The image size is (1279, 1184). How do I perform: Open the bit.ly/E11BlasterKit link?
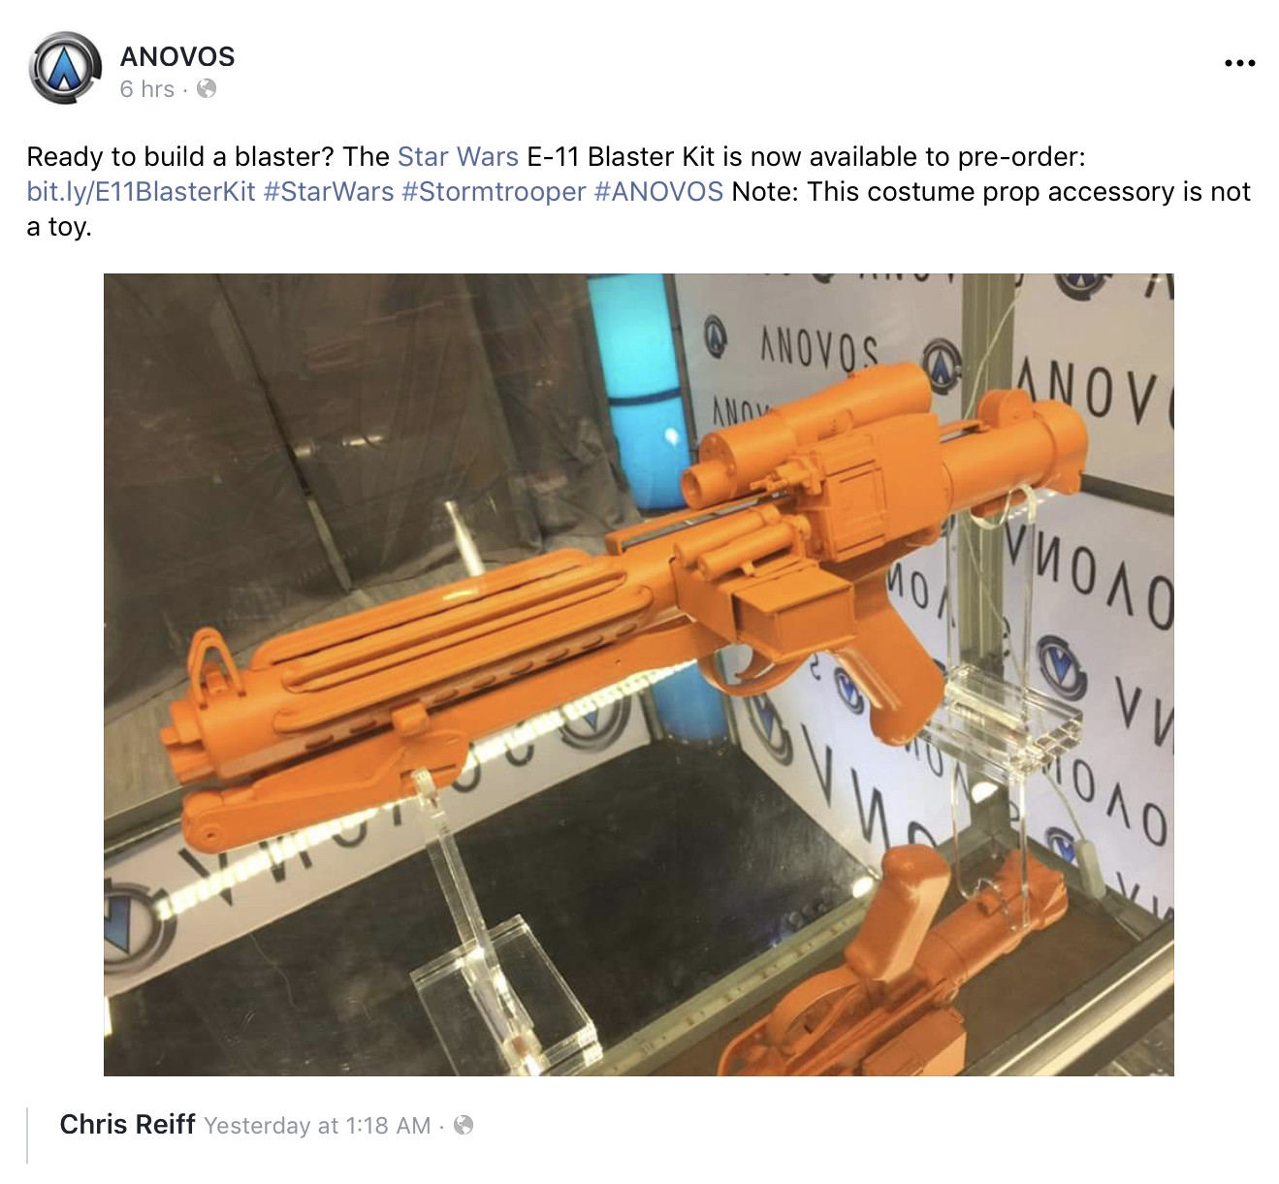pyautogui.click(x=142, y=192)
